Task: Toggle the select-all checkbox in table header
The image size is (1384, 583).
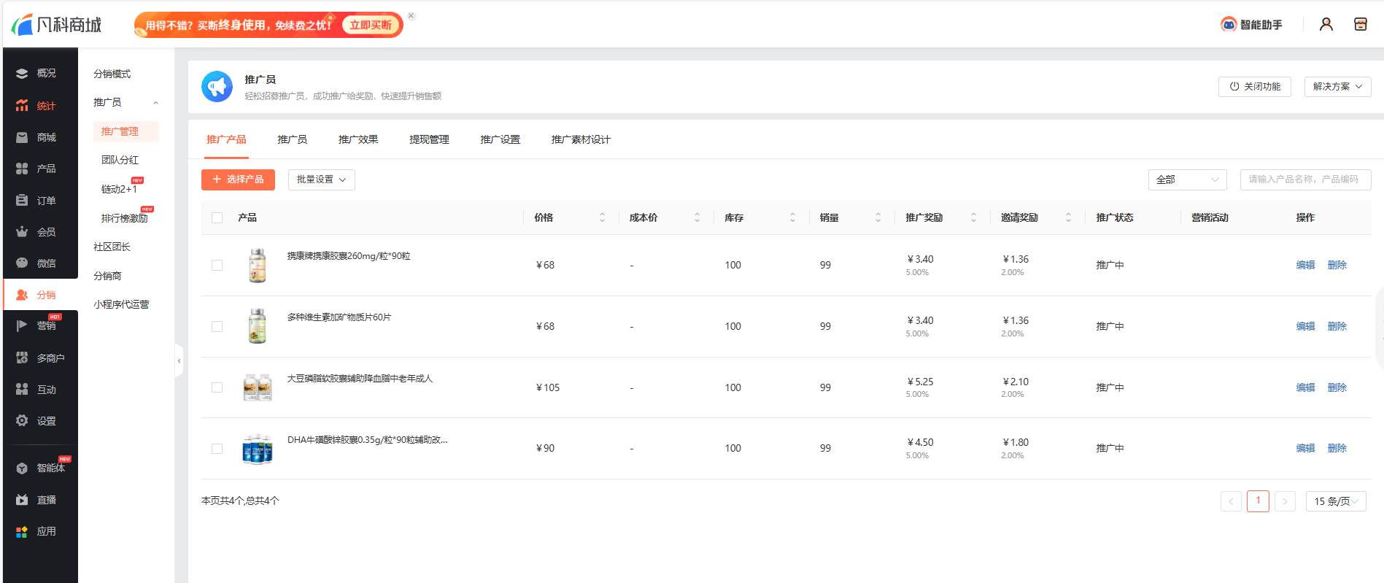Action: [x=217, y=217]
